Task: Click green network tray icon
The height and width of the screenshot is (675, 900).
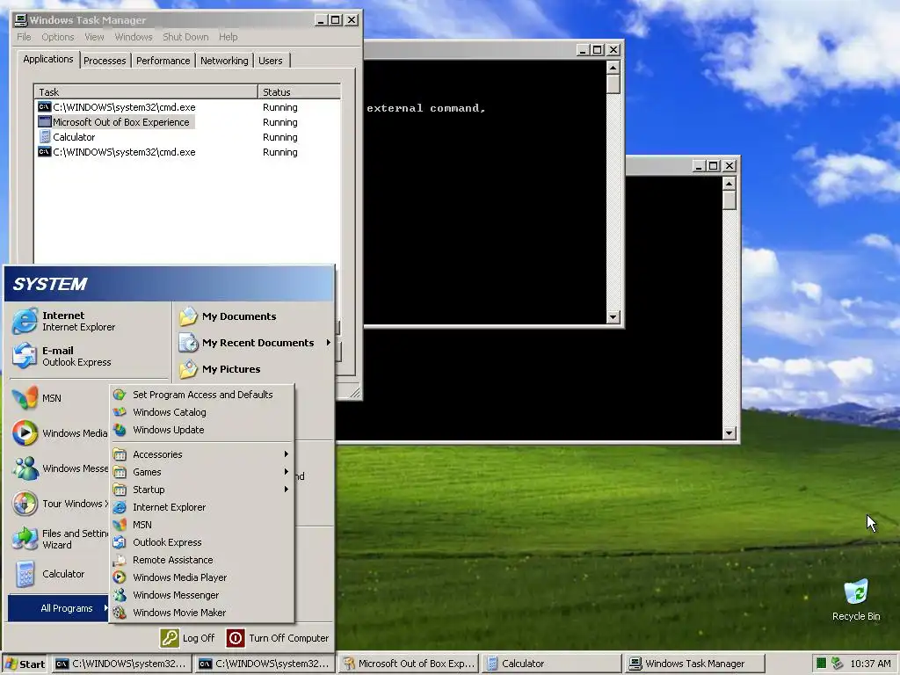Action: click(x=822, y=664)
